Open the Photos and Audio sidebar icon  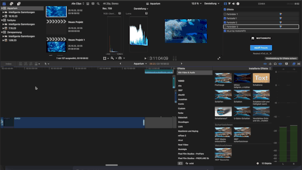(x=11, y=4)
